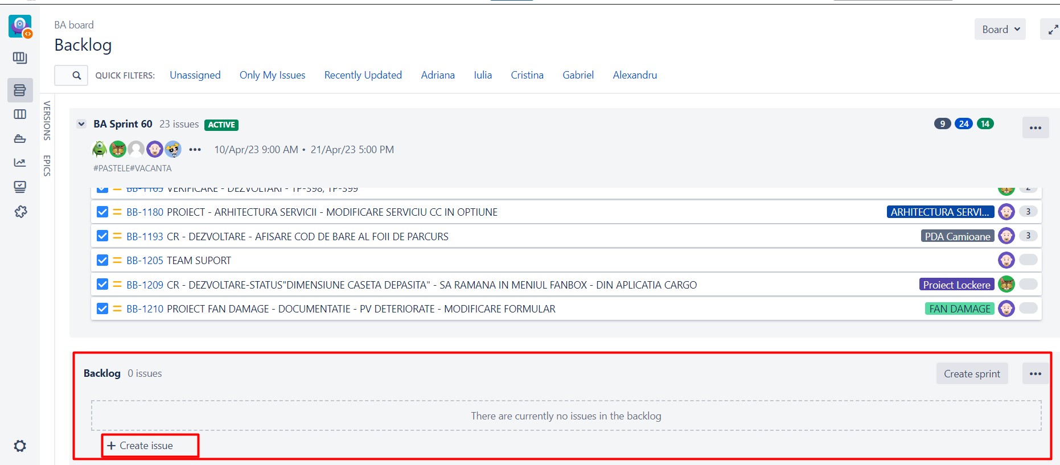Toggle the checkbox for BB-1210
Viewport: 1060px width, 465px height.
pyautogui.click(x=102, y=308)
